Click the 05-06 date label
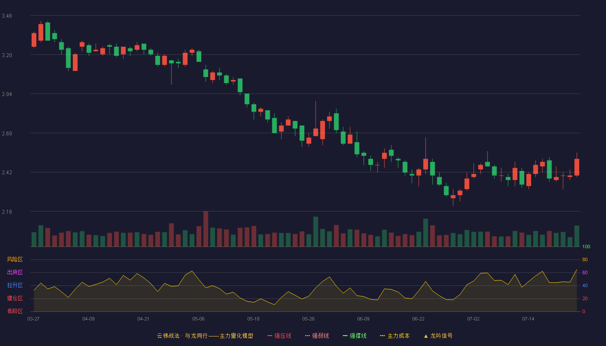 198,319
